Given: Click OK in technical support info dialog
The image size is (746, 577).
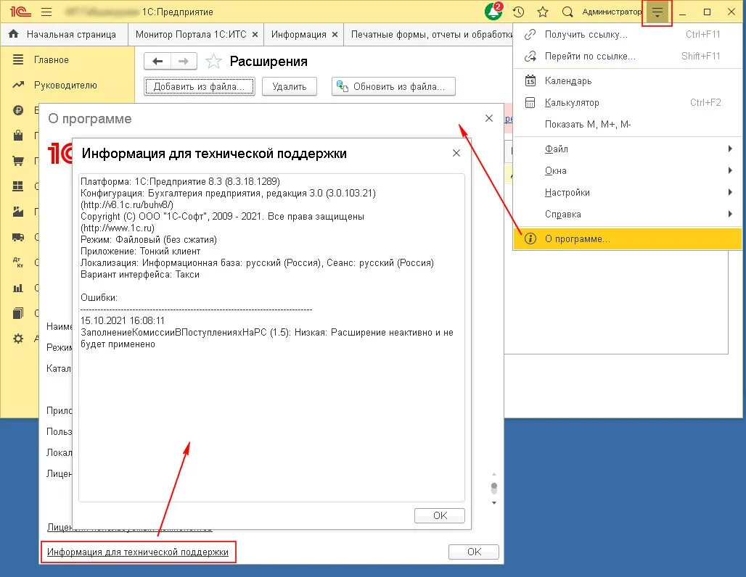Looking at the screenshot, I should click(x=440, y=515).
